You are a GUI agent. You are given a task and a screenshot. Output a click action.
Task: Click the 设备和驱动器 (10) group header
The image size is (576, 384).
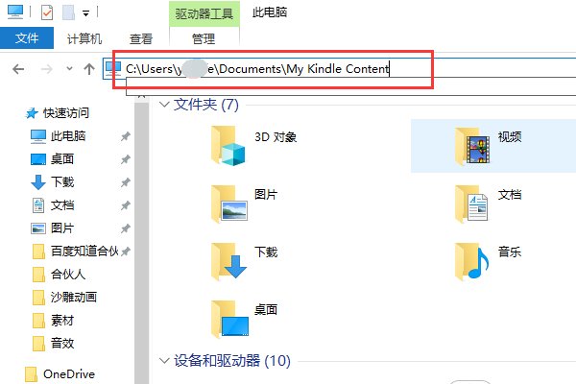pyautogui.click(x=232, y=361)
